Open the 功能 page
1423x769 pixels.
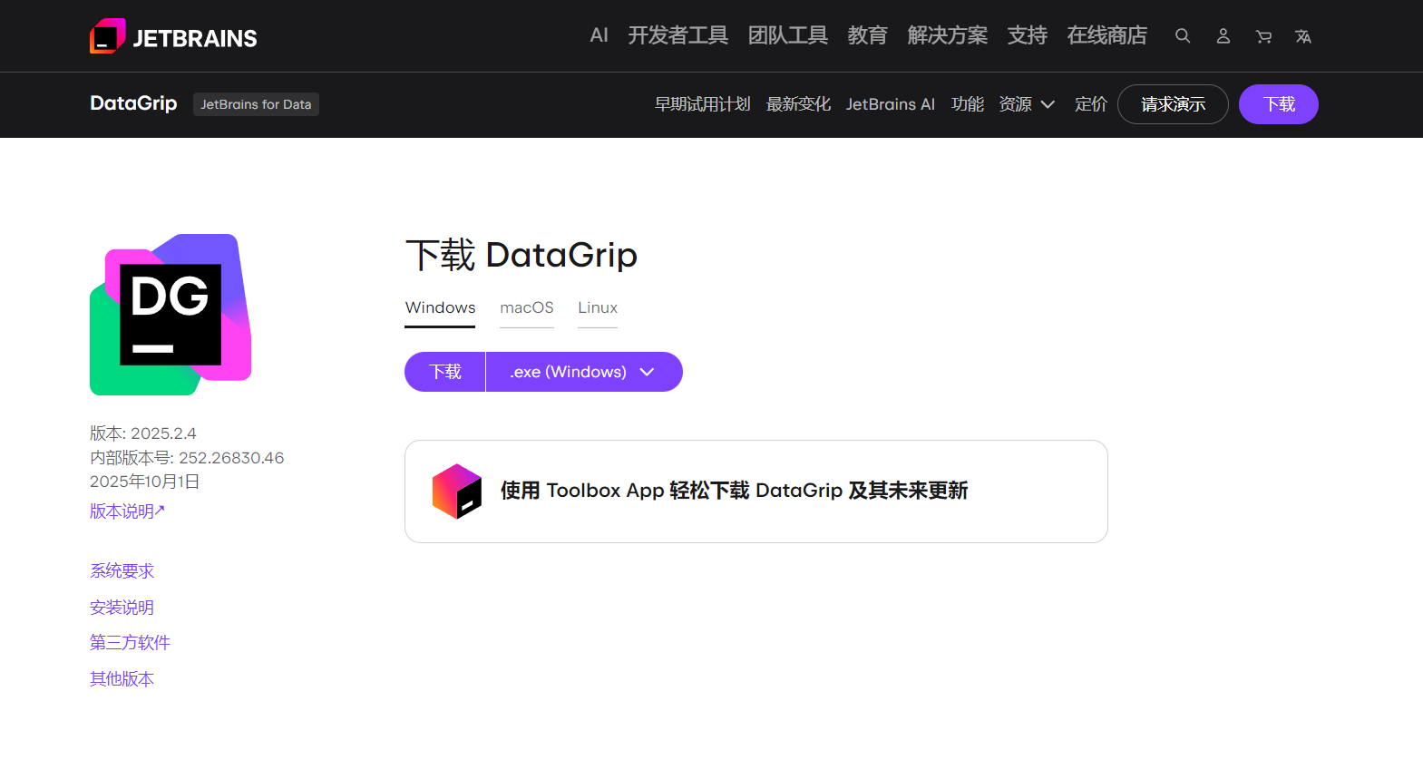tap(967, 104)
